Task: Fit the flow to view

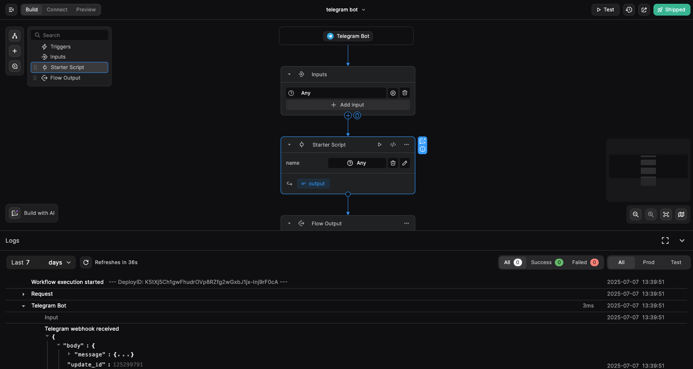Action: click(666, 214)
